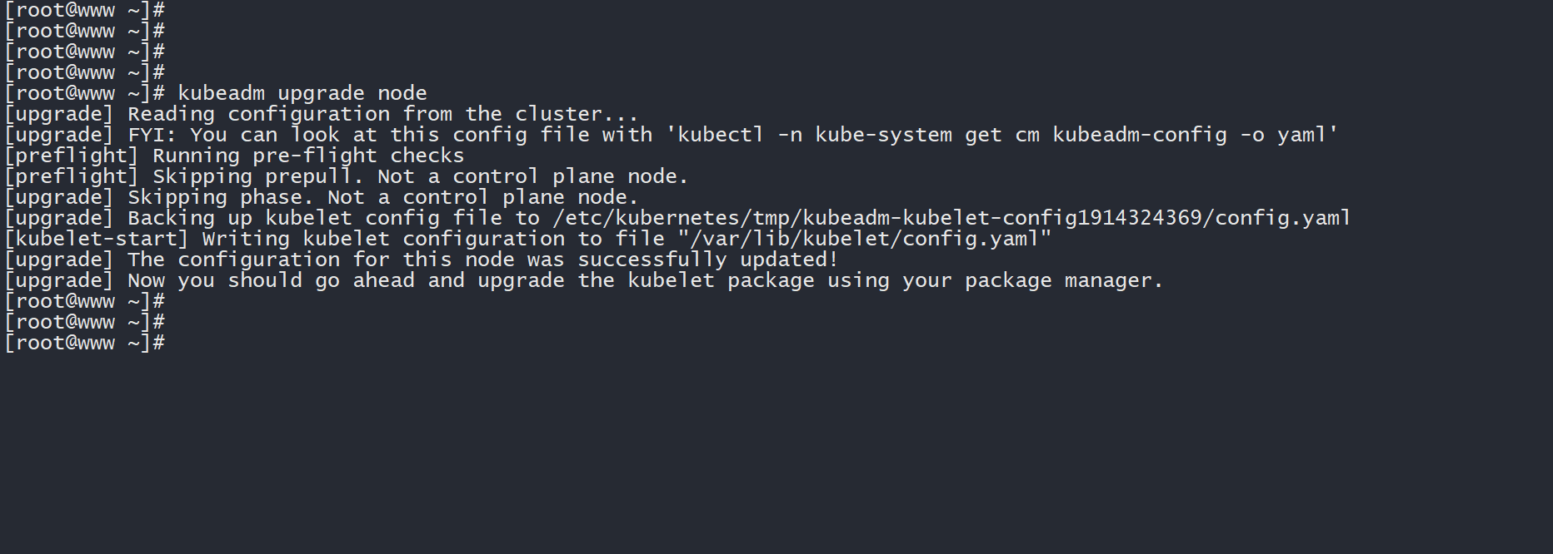Click the [preflight] tag before 'Running pre-flight checks'
The height and width of the screenshot is (554, 1553).
tap(72, 156)
